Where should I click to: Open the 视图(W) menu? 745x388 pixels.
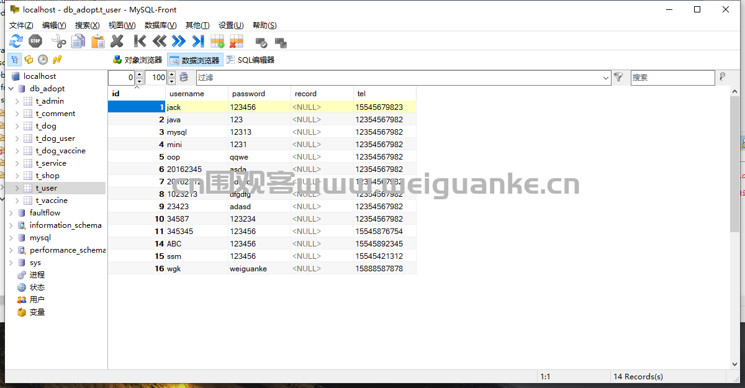122,25
